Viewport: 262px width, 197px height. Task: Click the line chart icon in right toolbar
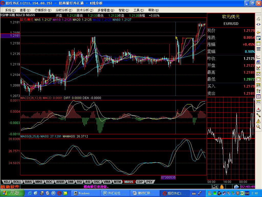(258, 57)
